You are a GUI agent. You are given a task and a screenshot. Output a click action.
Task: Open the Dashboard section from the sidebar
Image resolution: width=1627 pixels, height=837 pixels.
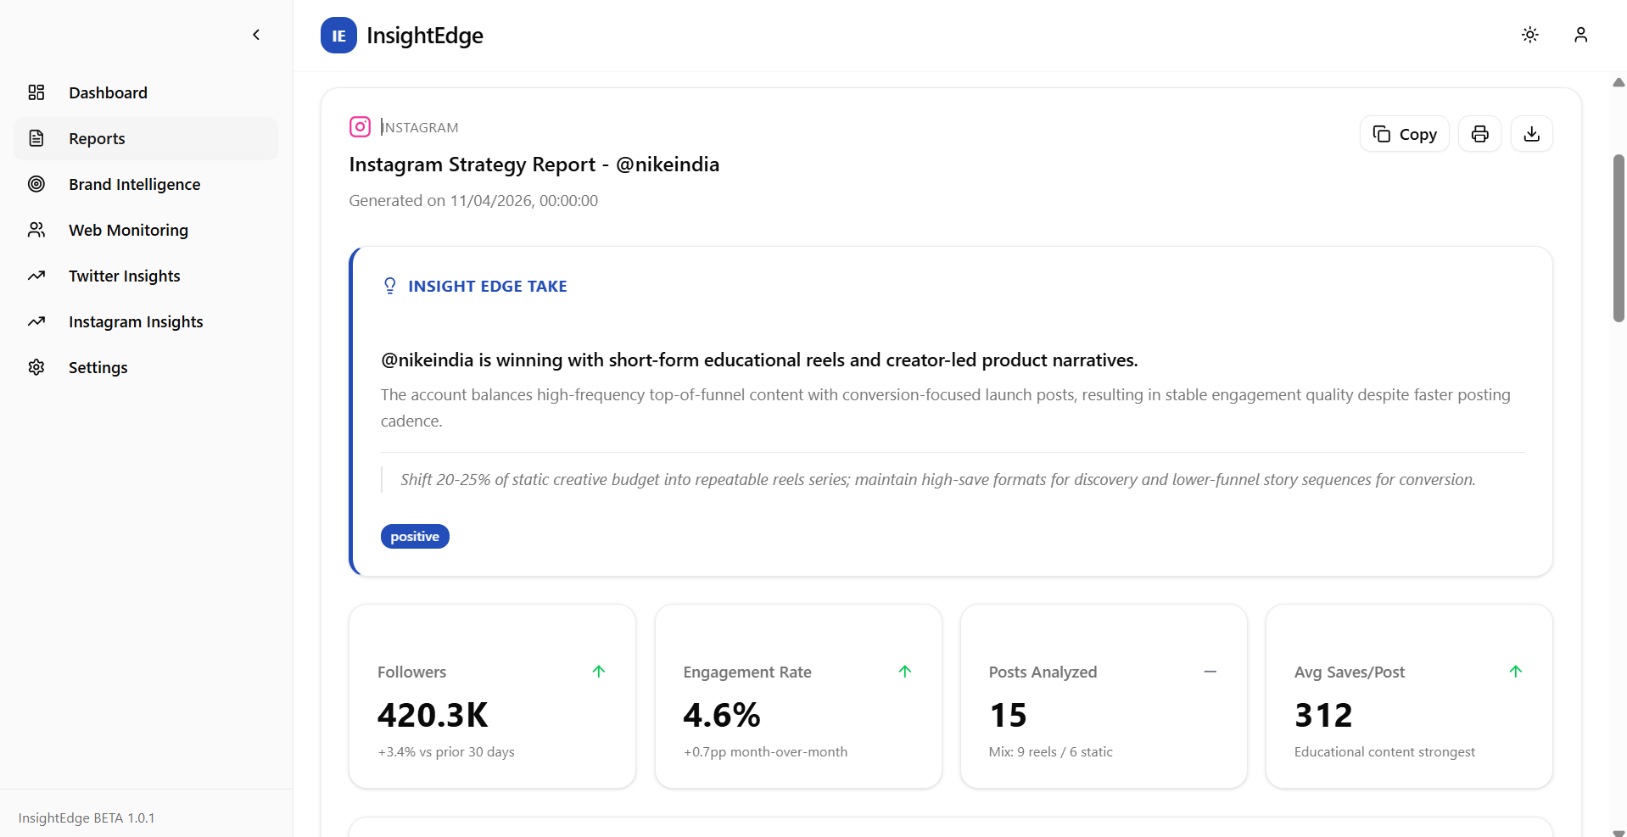108,92
